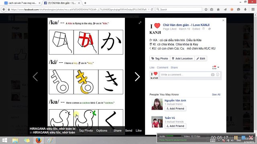The width and height of the screenshot is (257, 144).
Task: Open the Paint taskbar icon
Action: click(50, 140)
